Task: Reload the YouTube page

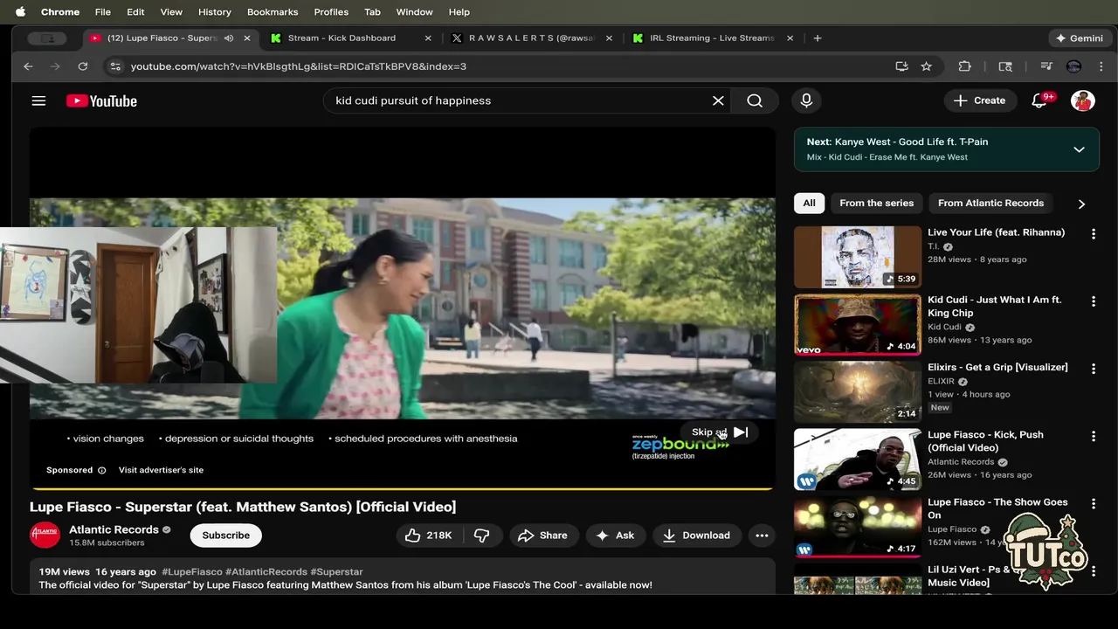Action: click(x=82, y=66)
